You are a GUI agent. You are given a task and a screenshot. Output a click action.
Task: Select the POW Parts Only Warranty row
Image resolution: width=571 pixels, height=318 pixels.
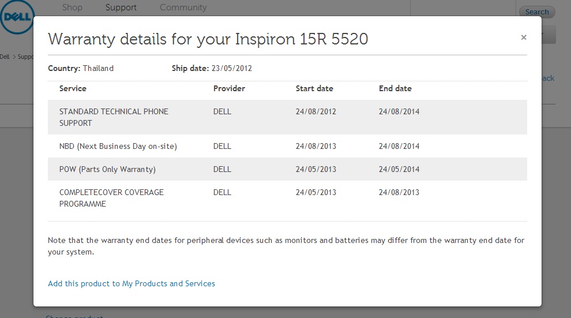pos(107,169)
